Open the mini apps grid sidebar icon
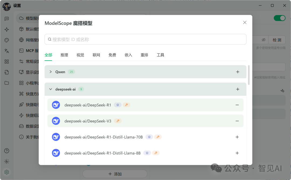The image size is (291, 180). (x=7, y=61)
